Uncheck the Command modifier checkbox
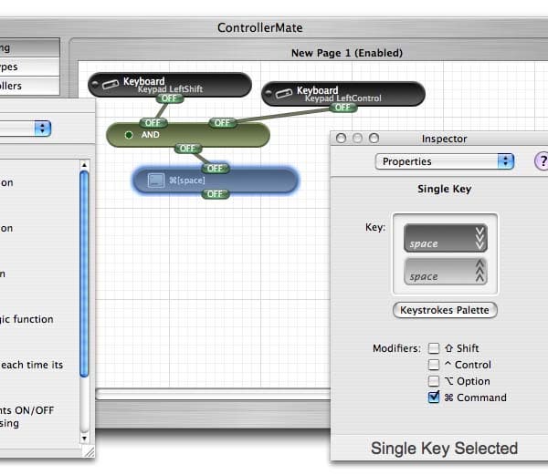The height and width of the screenshot is (475, 548). tap(434, 398)
